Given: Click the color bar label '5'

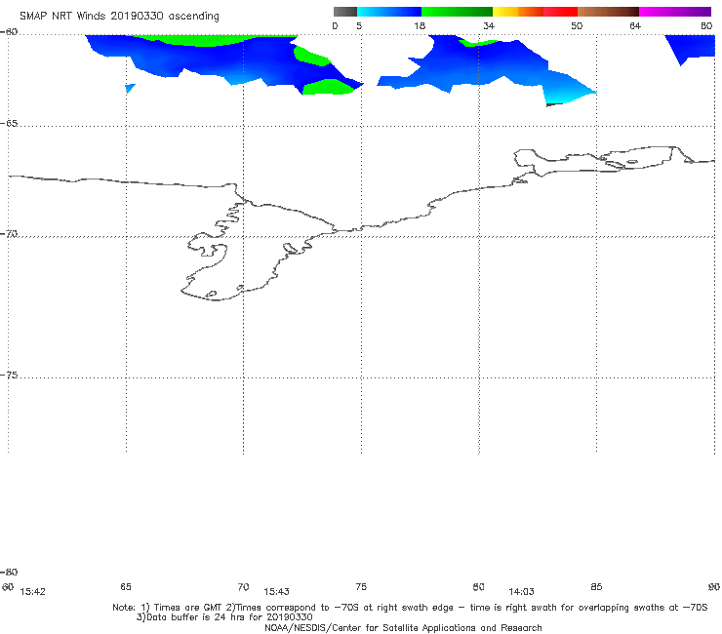Looking at the screenshot, I should (359, 25).
